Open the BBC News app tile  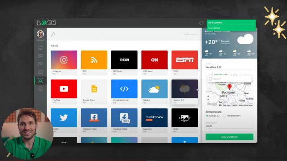[124, 63]
